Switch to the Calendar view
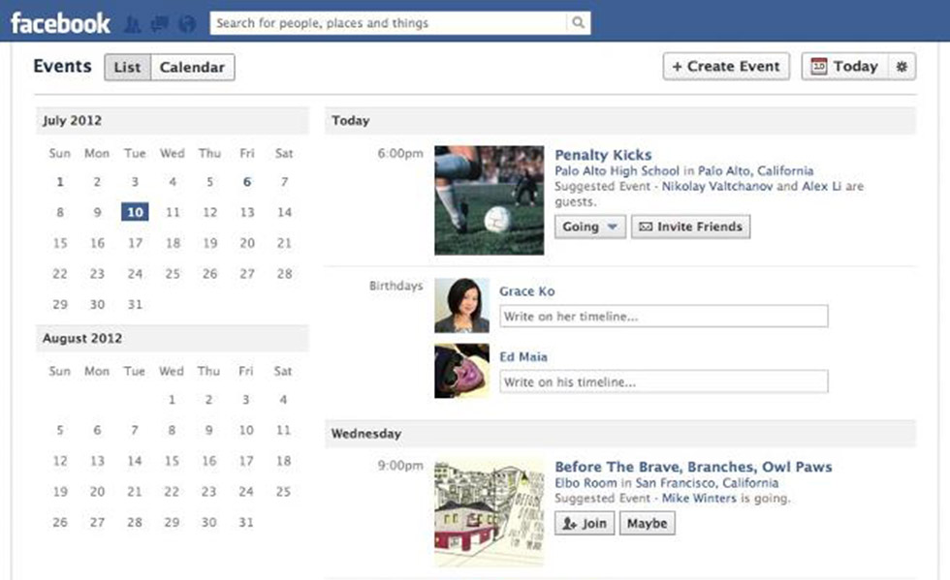 [x=192, y=67]
